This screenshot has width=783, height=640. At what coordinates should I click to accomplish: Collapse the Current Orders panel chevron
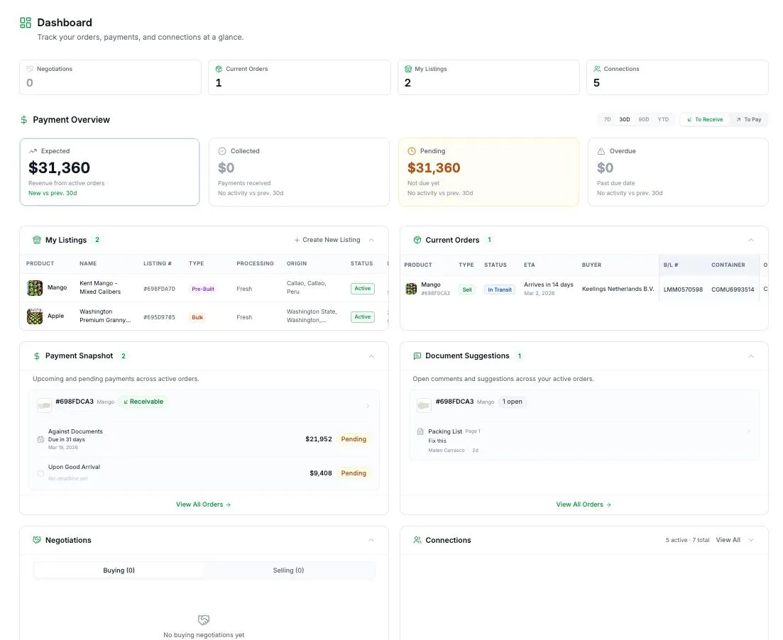pyautogui.click(x=751, y=240)
